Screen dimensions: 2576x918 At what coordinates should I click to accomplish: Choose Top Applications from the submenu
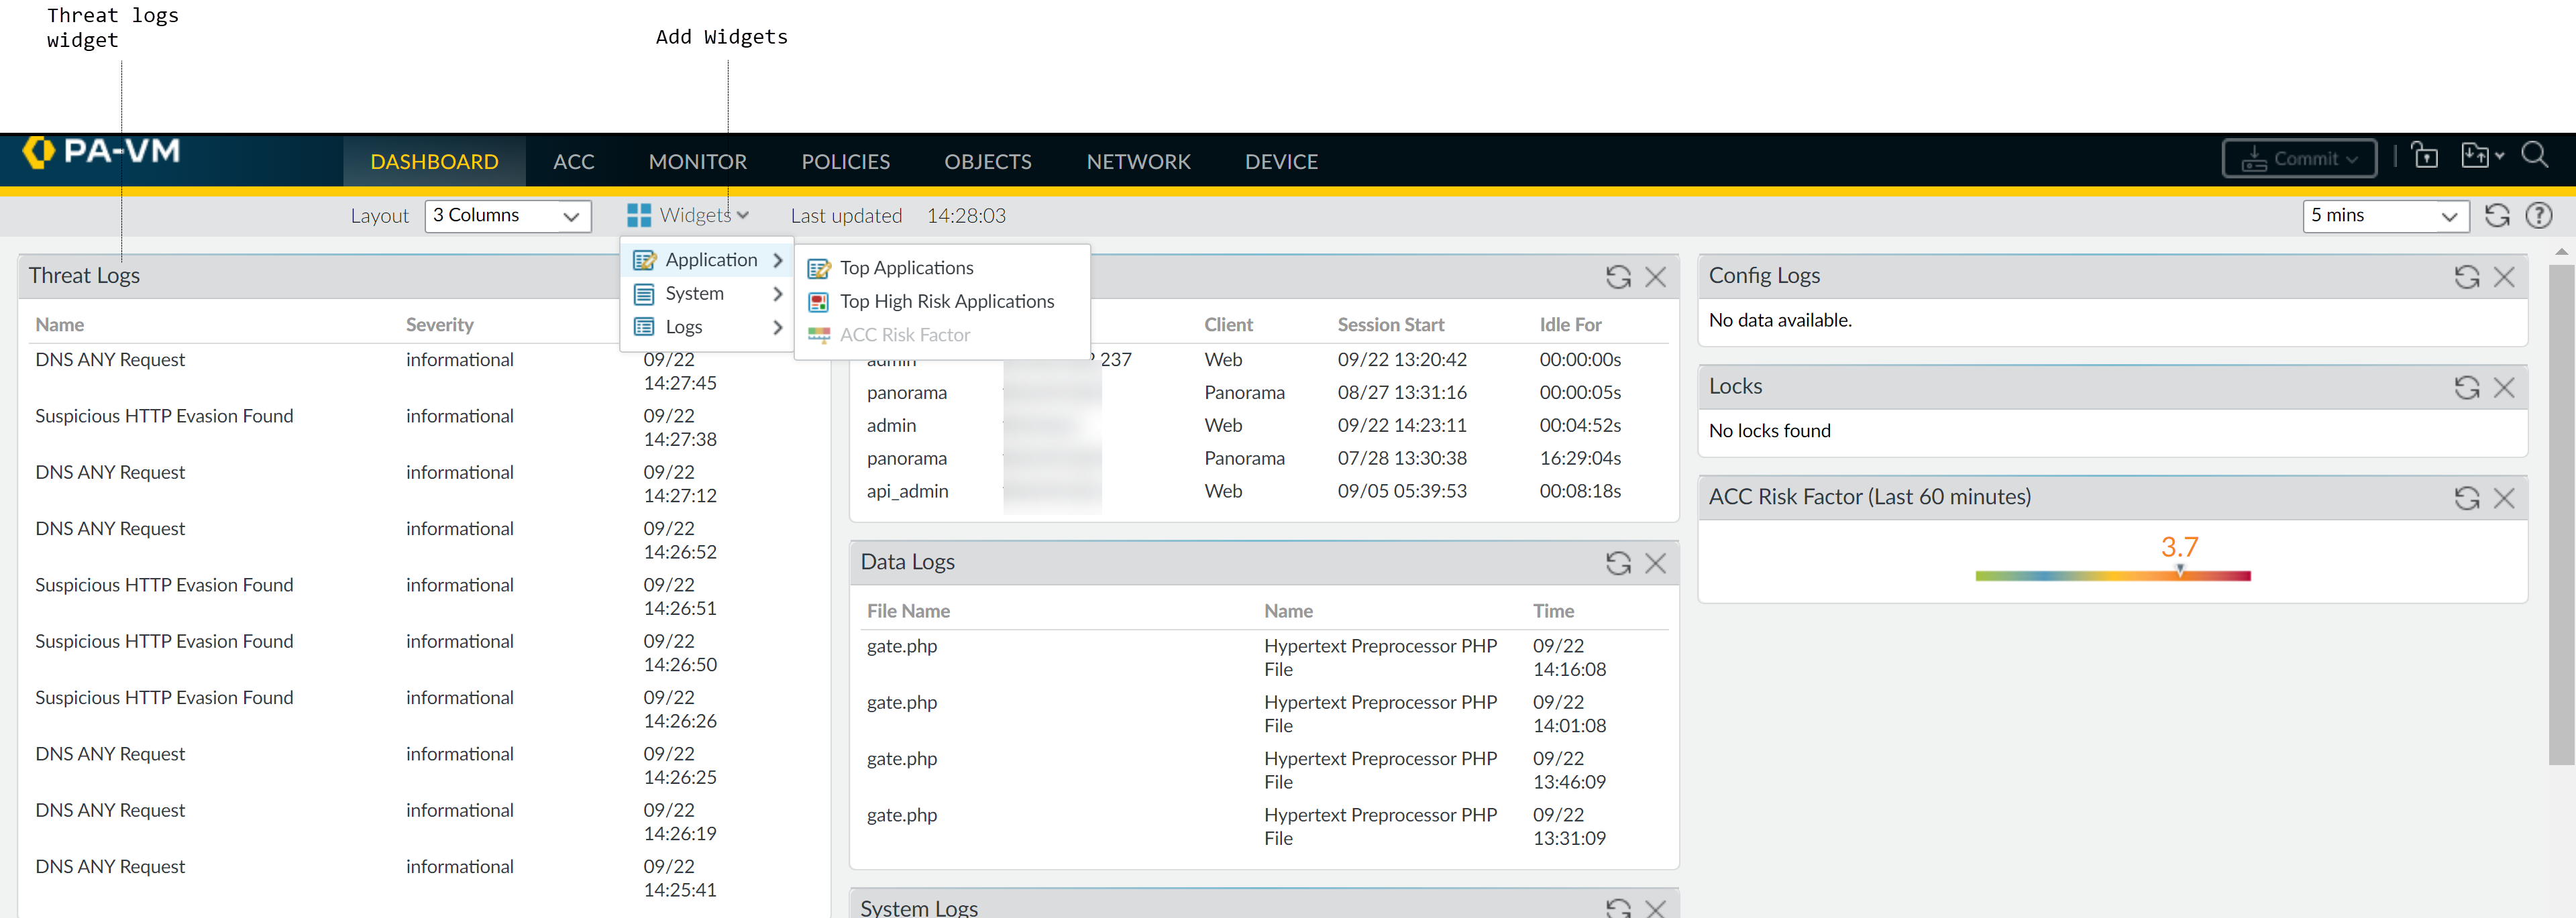coord(906,268)
